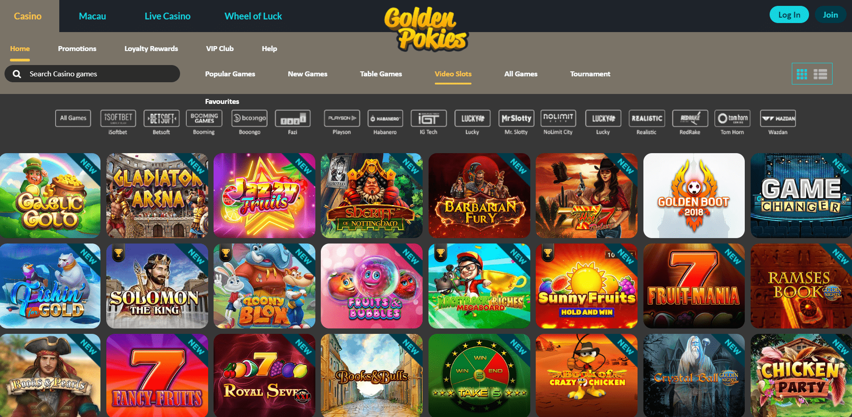Select the IG Tech provider icon
This screenshot has width=852, height=417.
(x=429, y=118)
